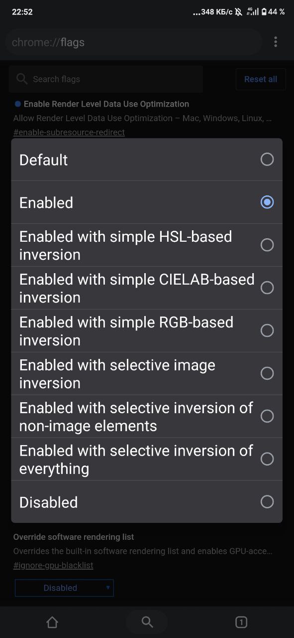Click the Reset all button
294x638 pixels.
(x=261, y=79)
